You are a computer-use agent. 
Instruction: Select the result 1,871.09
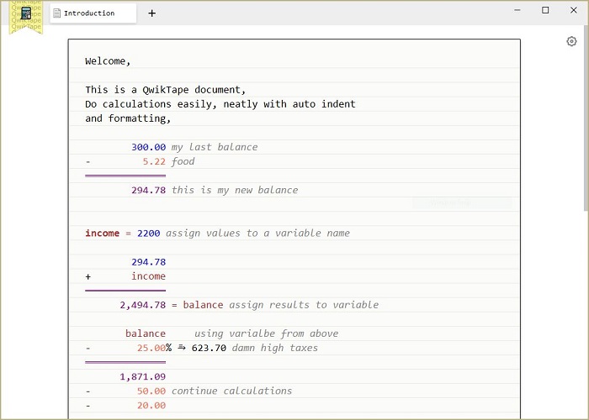143,377
